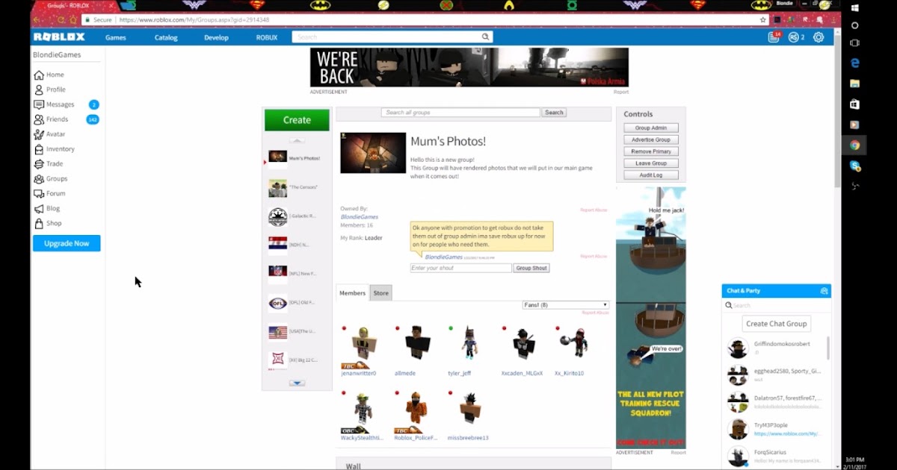
Task: Open the Avatar icon in sidebar
Action: pyautogui.click(x=39, y=134)
